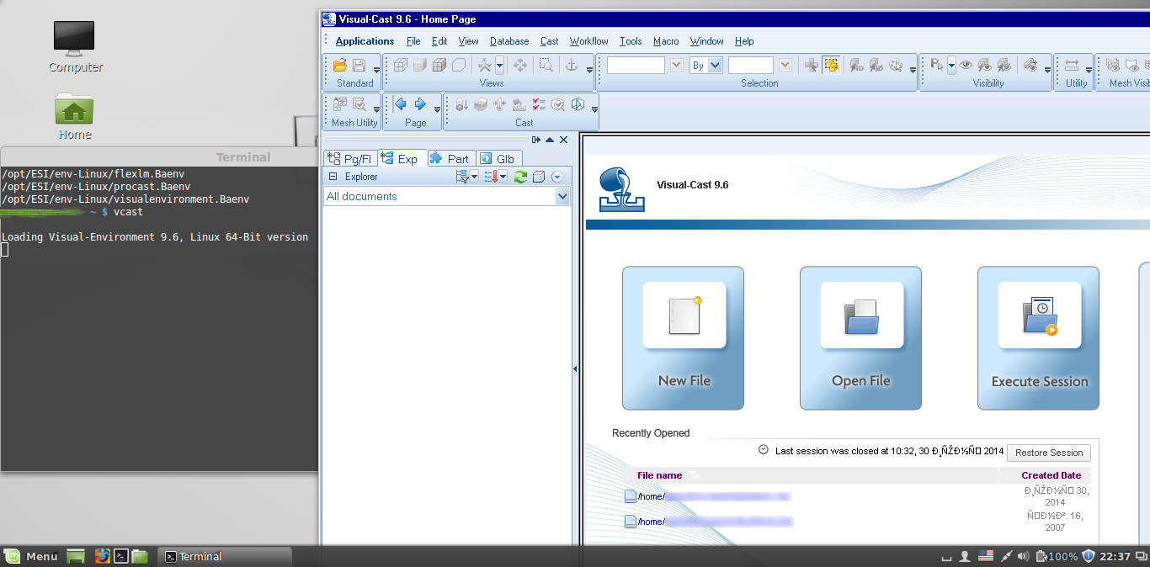Screen dimensions: 1150x567
Task: Click the pin auto-hide icon of Explorer panel
Action: tap(535, 140)
